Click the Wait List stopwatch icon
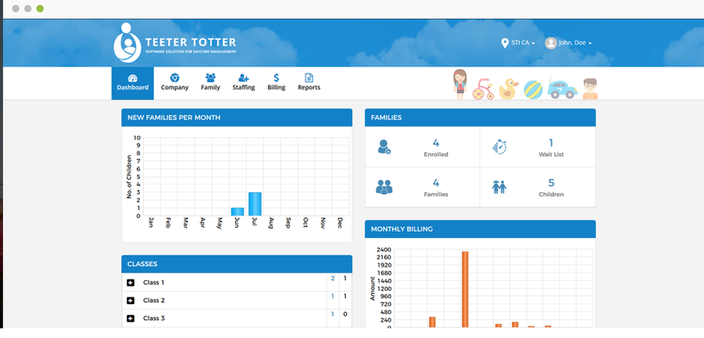Viewport: 704px width, 338px height. [499, 146]
